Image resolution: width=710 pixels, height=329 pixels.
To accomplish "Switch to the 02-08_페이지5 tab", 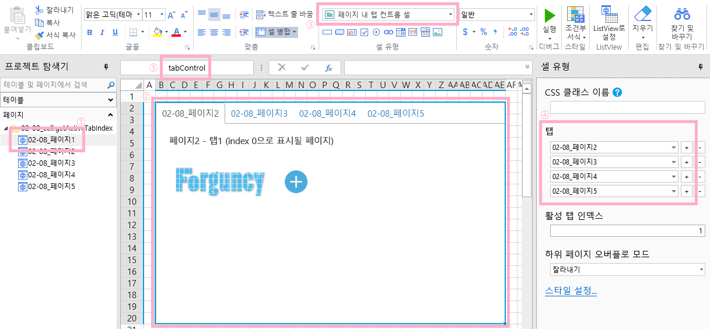I will (396, 114).
